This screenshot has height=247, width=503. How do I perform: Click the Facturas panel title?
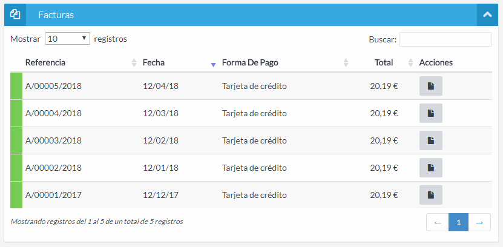click(x=56, y=15)
